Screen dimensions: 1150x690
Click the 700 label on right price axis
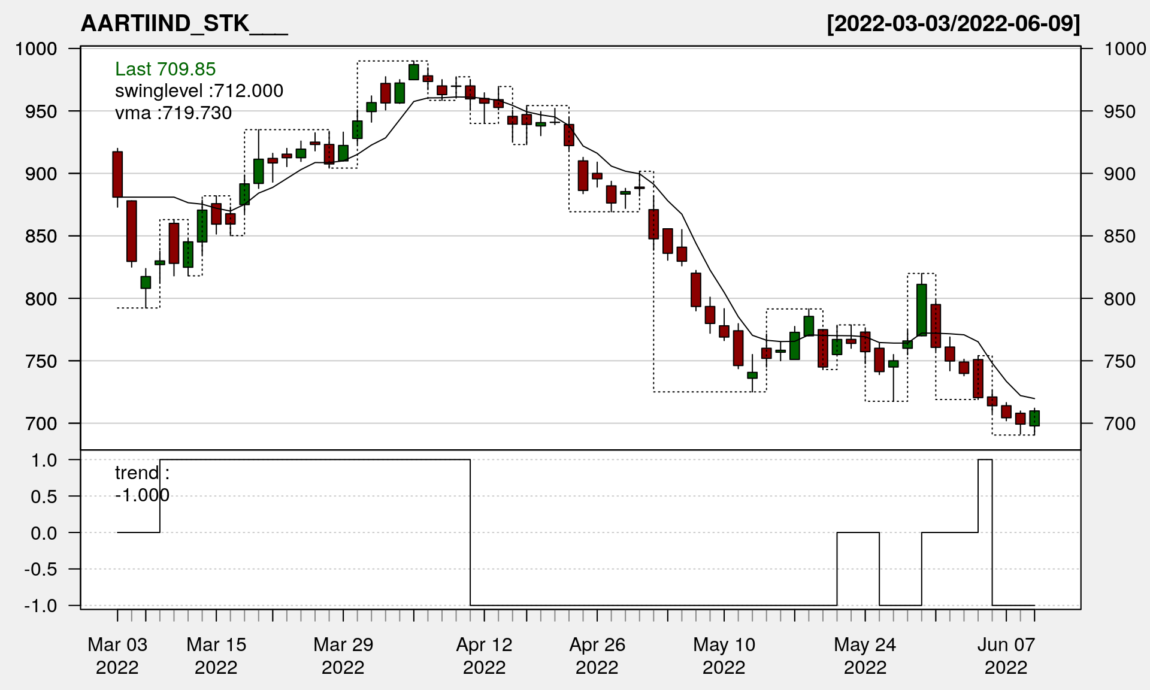(x=1119, y=423)
